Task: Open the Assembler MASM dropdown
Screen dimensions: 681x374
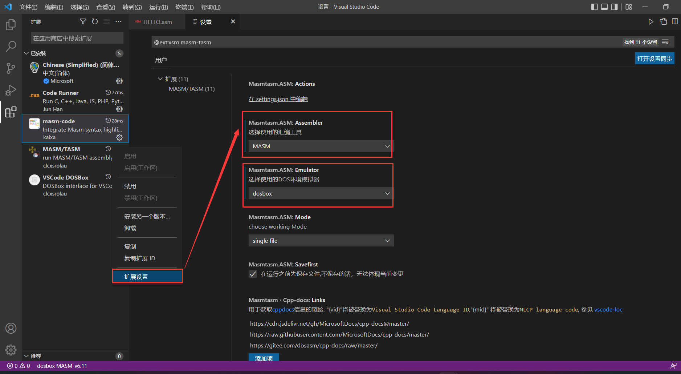Action: [x=321, y=146]
